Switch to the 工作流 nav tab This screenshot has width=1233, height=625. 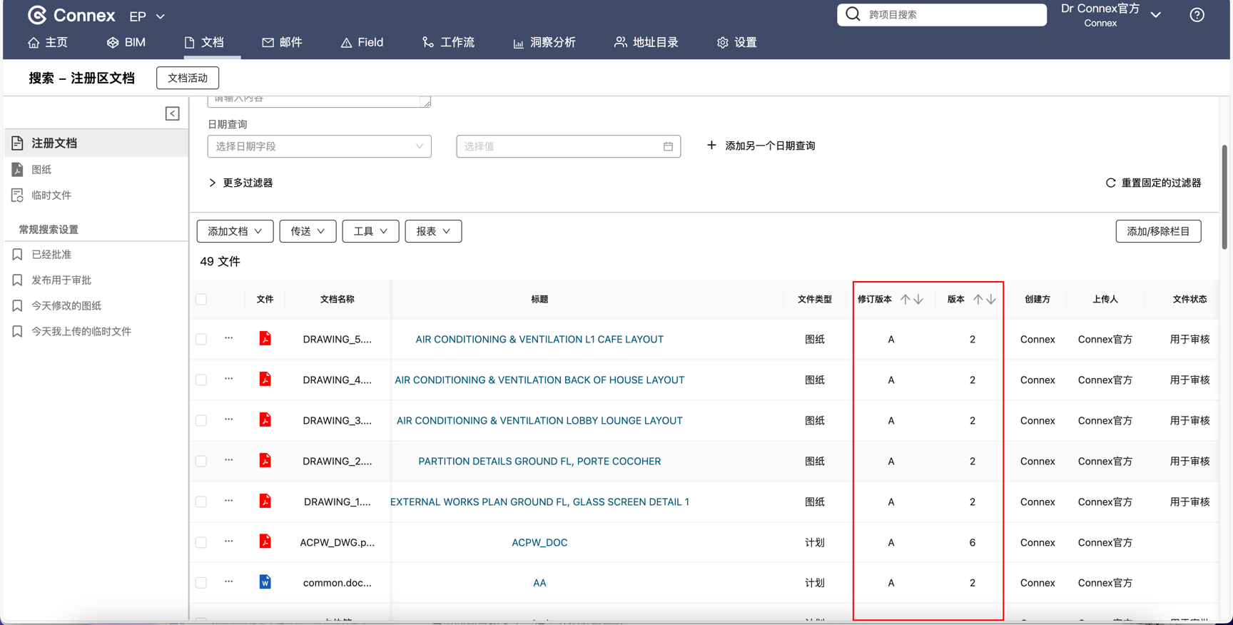448,43
